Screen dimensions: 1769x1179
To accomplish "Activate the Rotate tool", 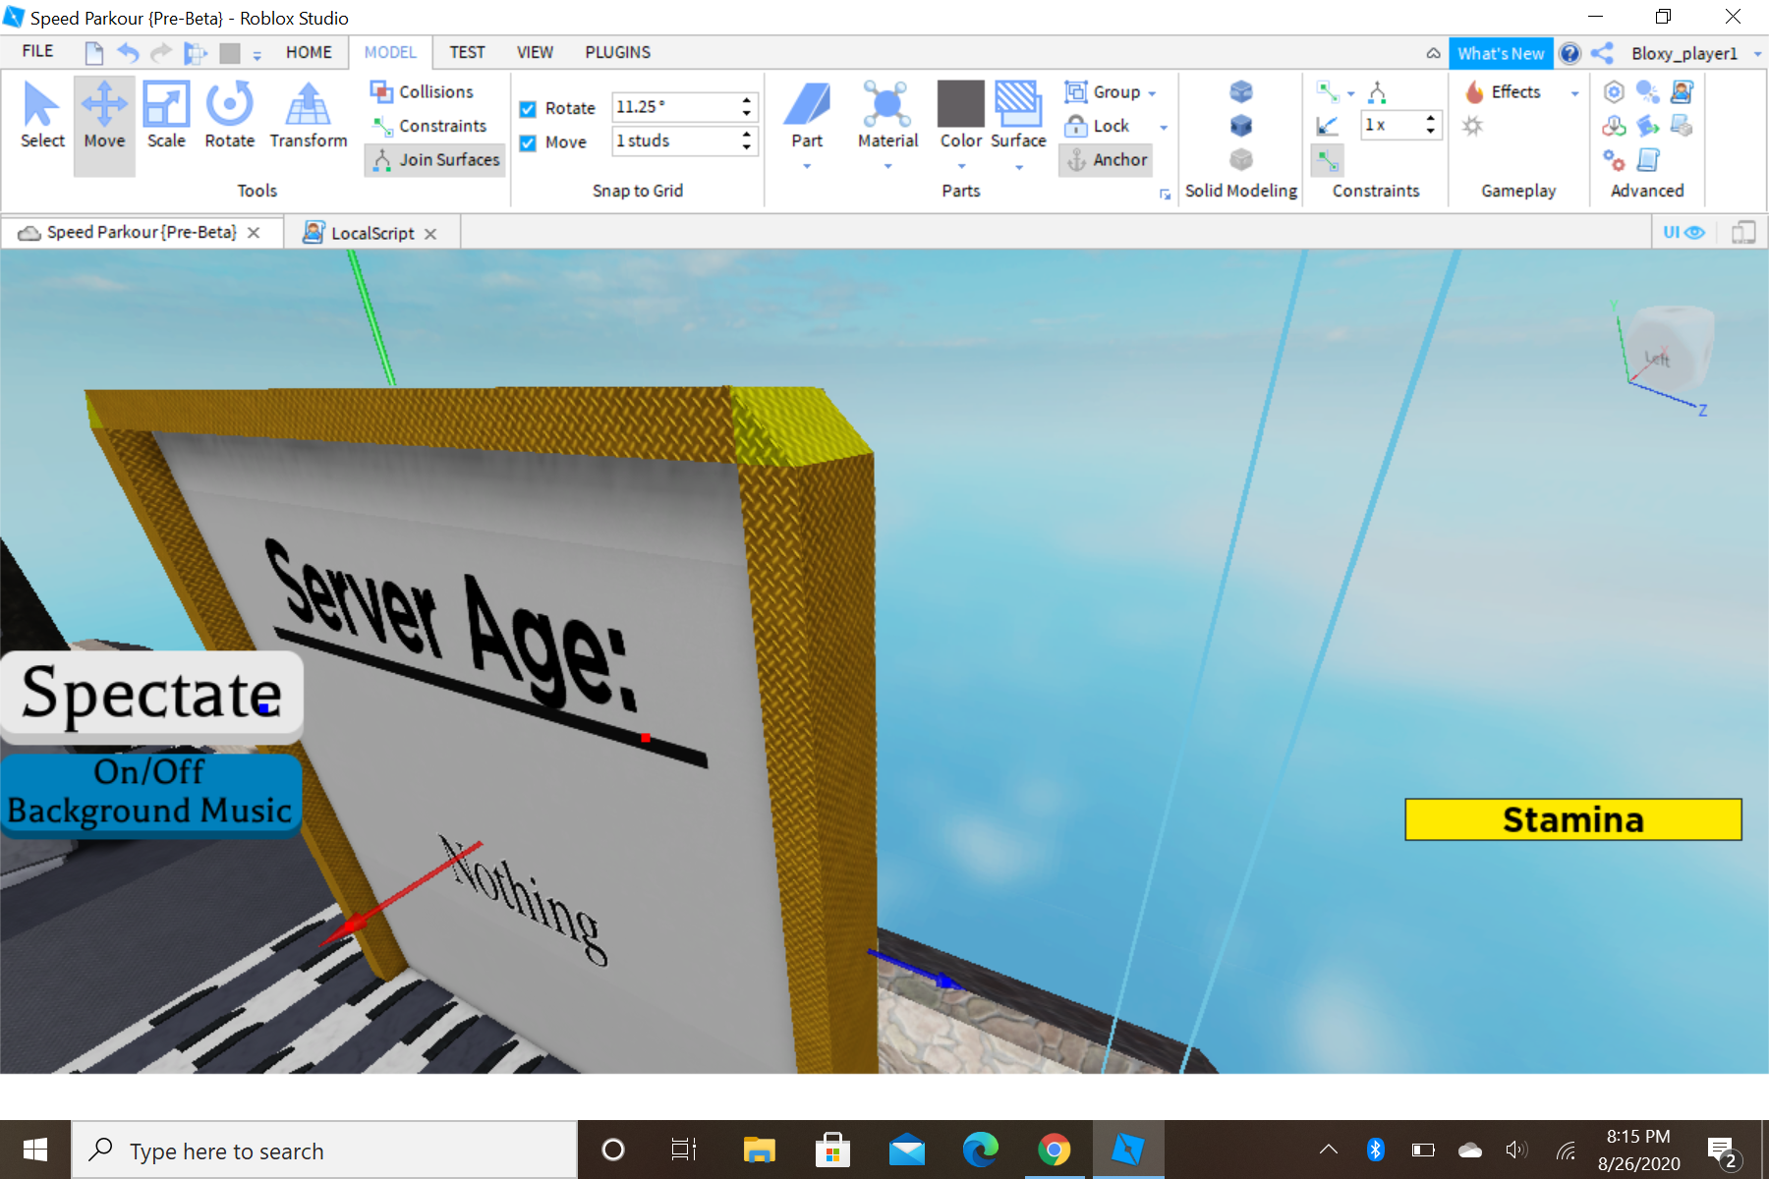I will pyautogui.click(x=229, y=116).
